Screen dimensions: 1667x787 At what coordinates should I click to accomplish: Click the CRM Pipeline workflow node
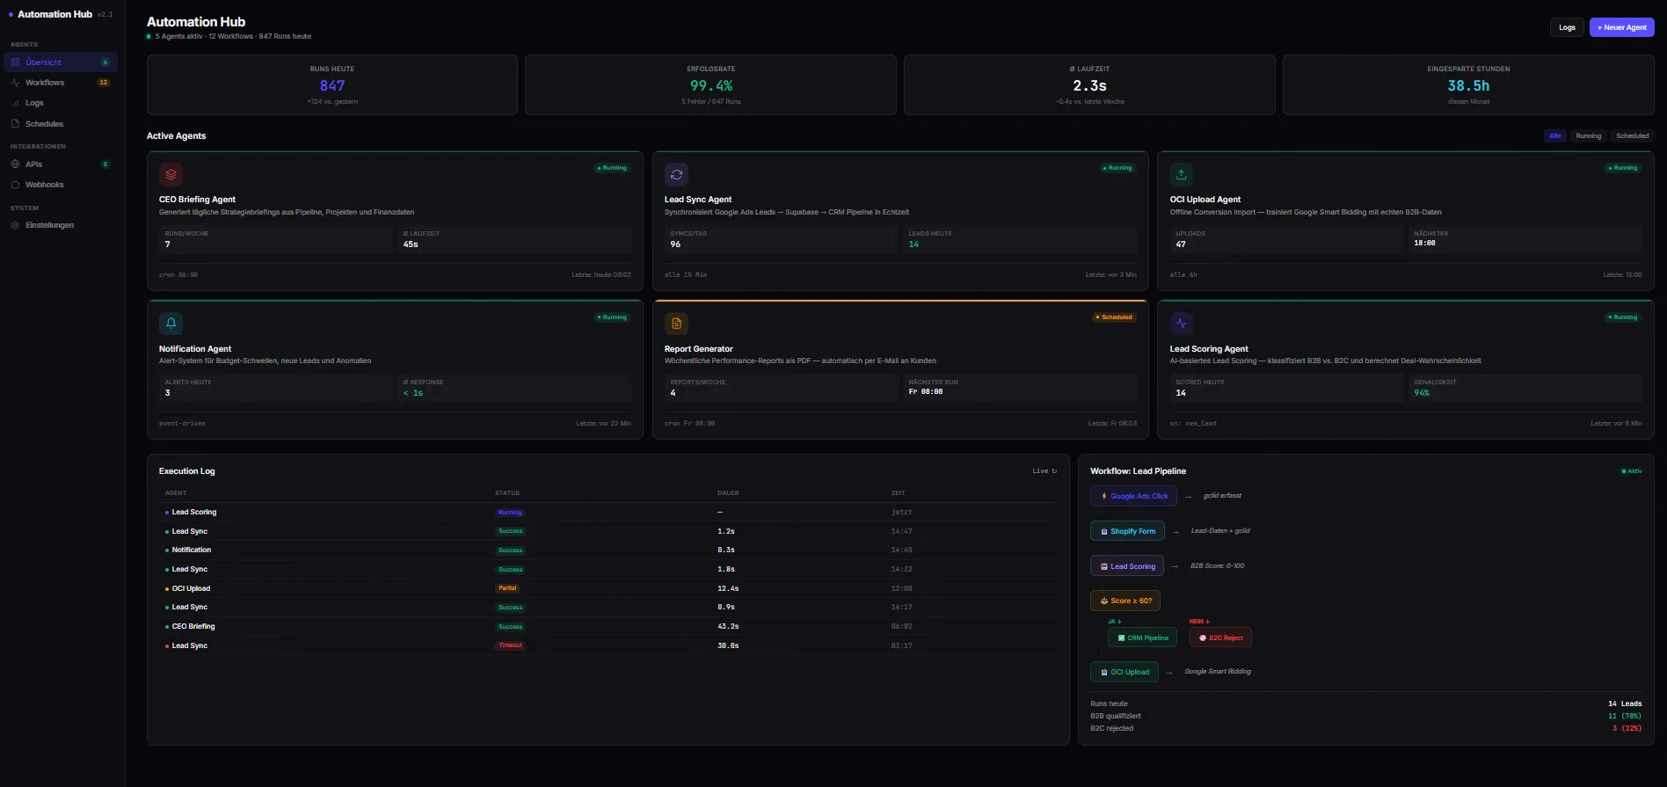[1142, 638]
